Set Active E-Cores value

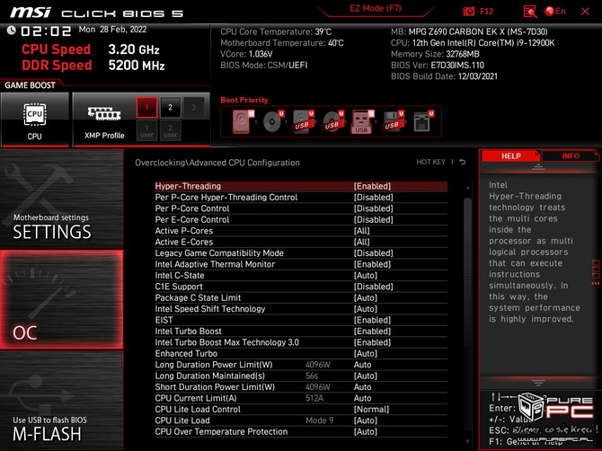click(361, 242)
